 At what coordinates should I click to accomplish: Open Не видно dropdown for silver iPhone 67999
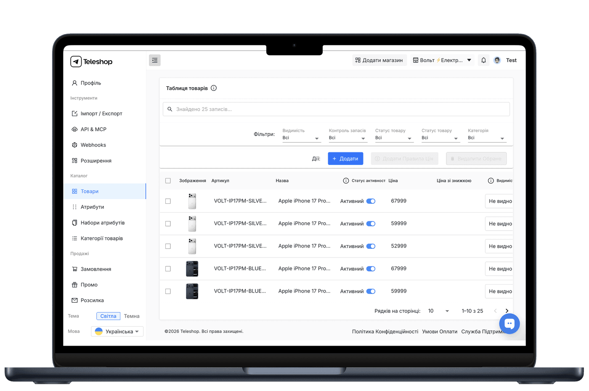click(499, 201)
